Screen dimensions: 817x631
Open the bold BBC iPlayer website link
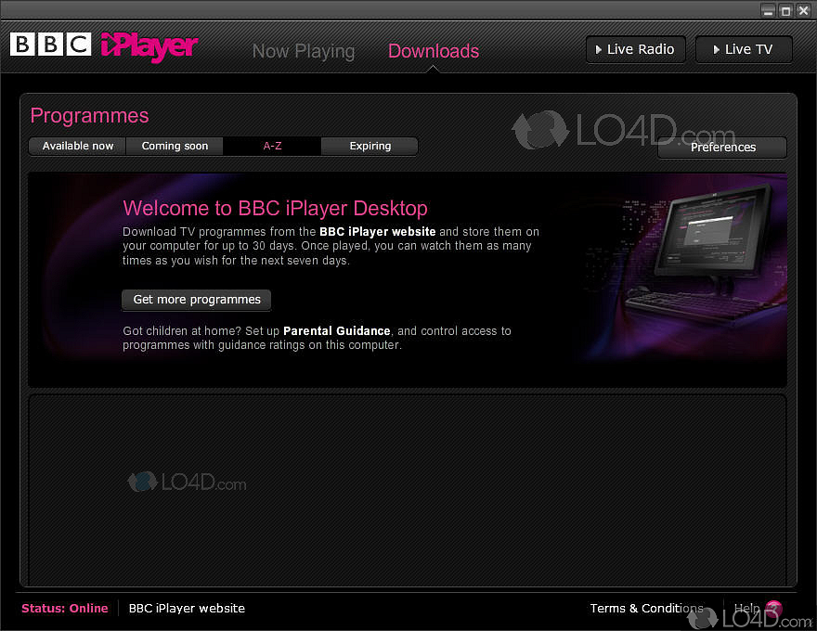click(377, 232)
